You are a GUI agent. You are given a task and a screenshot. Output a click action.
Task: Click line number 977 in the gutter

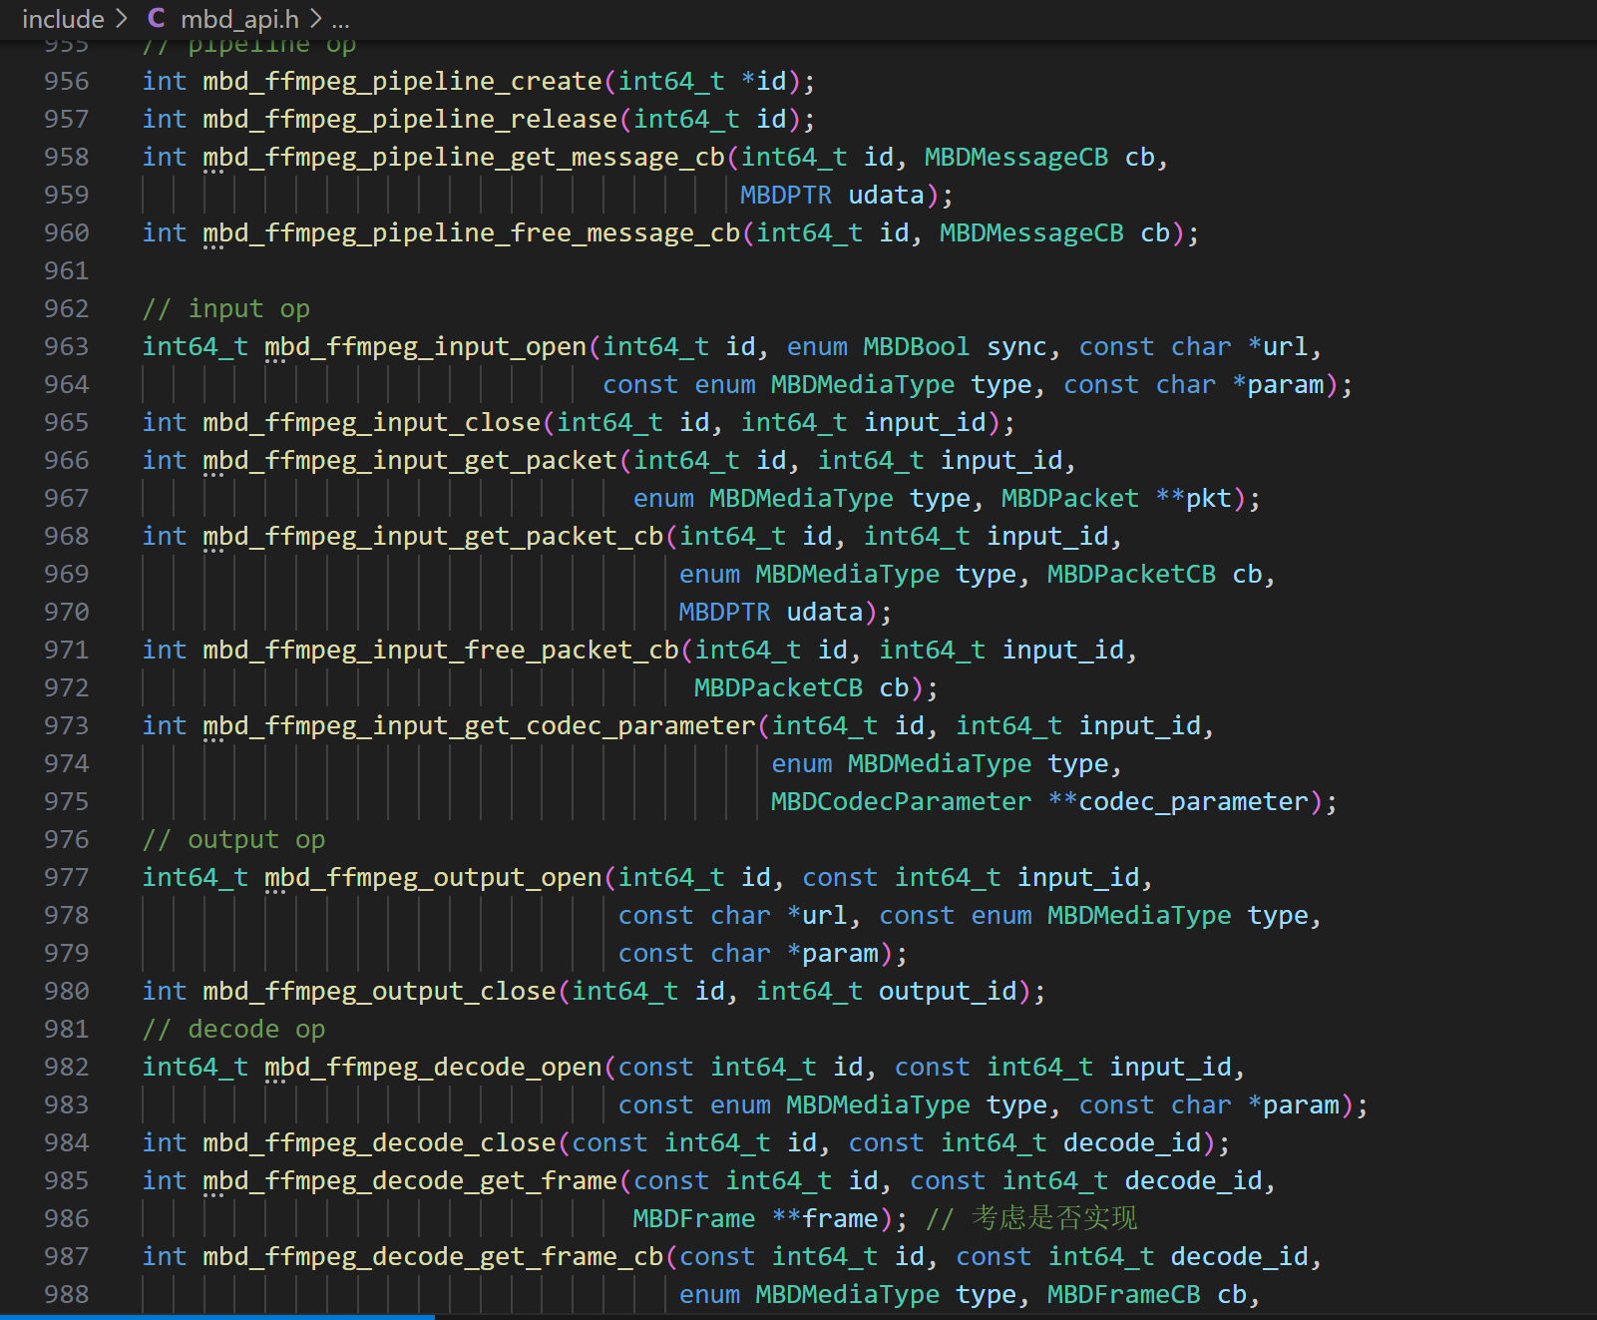coord(67,877)
